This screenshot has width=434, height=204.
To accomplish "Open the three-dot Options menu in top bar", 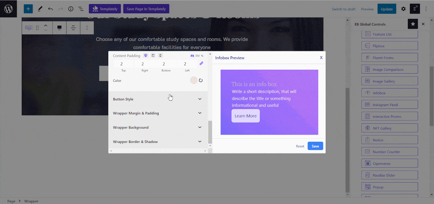I will click(426, 9).
